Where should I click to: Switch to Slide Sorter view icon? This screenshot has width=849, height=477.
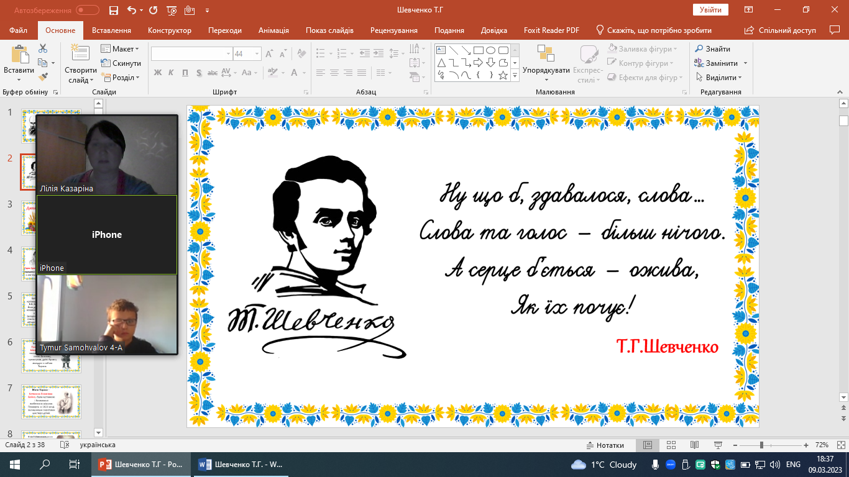pos(671,445)
